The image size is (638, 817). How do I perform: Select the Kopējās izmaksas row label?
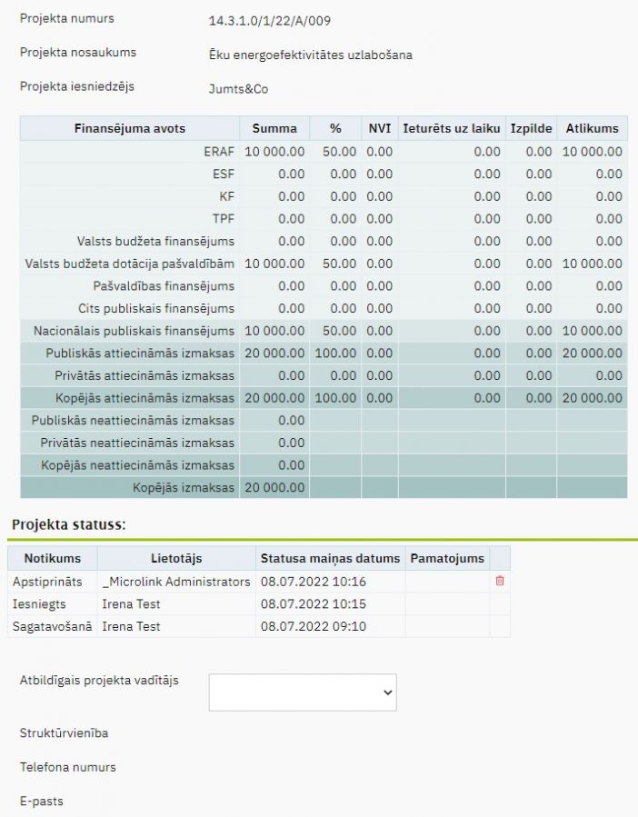(183, 488)
